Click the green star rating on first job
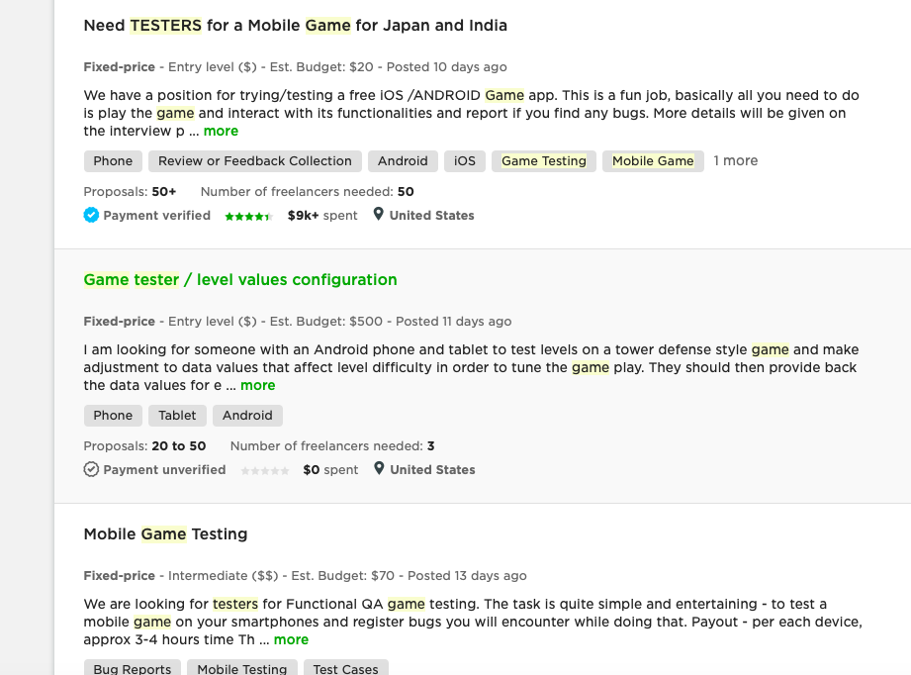The image size is (911, 675). 248,217
